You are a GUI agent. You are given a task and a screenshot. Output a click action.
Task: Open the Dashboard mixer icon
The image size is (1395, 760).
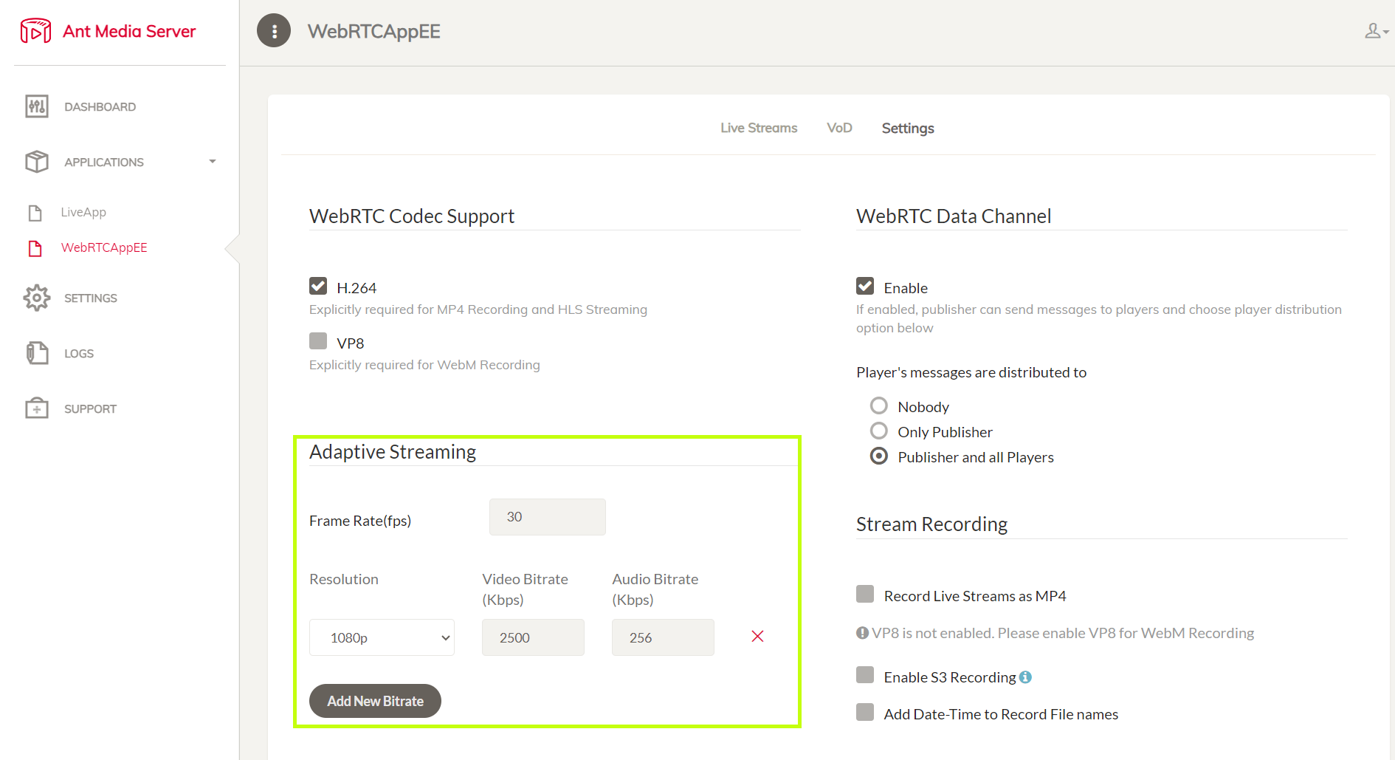(37, 106)
